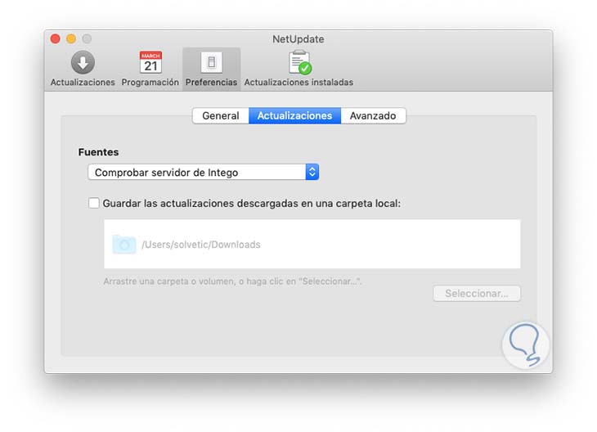
Task: Select the Preferencias switch icon
Action: point(211,62)
